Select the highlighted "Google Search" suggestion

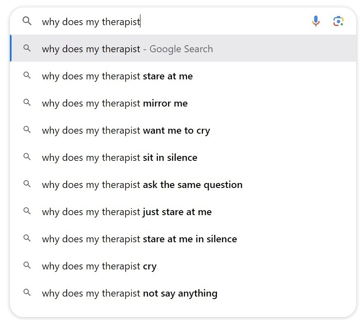127,48
